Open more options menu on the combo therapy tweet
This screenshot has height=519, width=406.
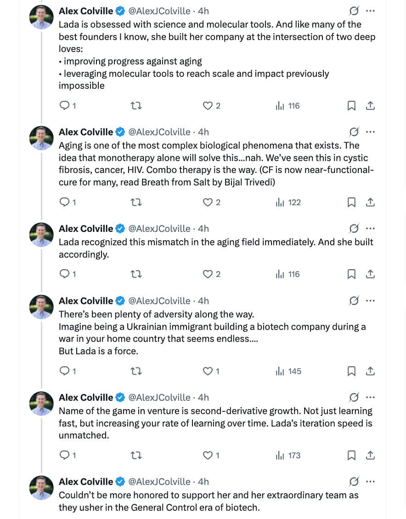(370, 133)
